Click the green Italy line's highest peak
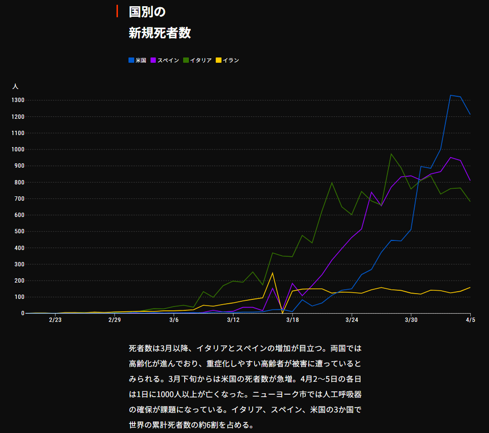Screen dimensions: 489x433 pyautogui.click(x=391, y=154)
